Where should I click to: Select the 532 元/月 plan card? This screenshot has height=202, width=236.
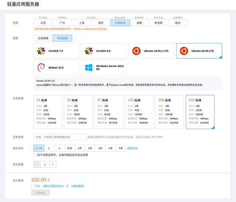click(x=200, y=112)
